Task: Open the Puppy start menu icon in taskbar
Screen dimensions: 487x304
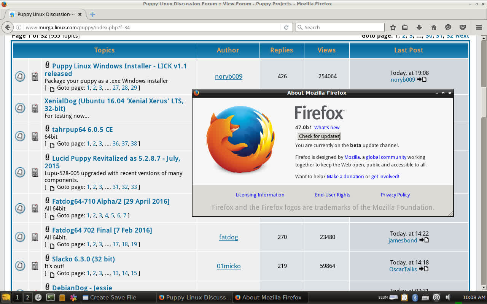Action: pos(6,298)
